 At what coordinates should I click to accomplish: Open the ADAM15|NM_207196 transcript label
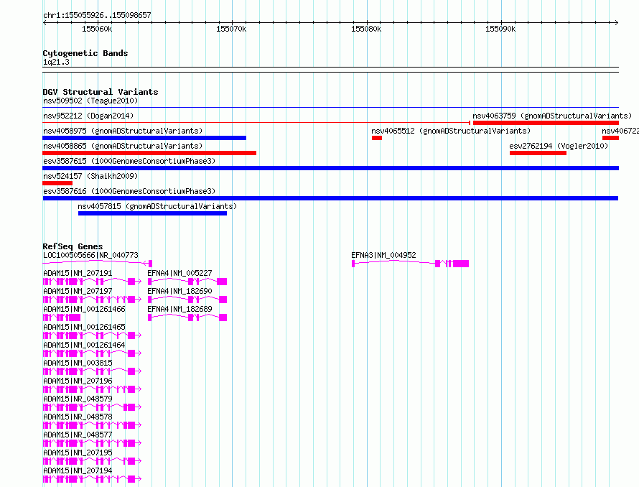[x=78, y=381]
